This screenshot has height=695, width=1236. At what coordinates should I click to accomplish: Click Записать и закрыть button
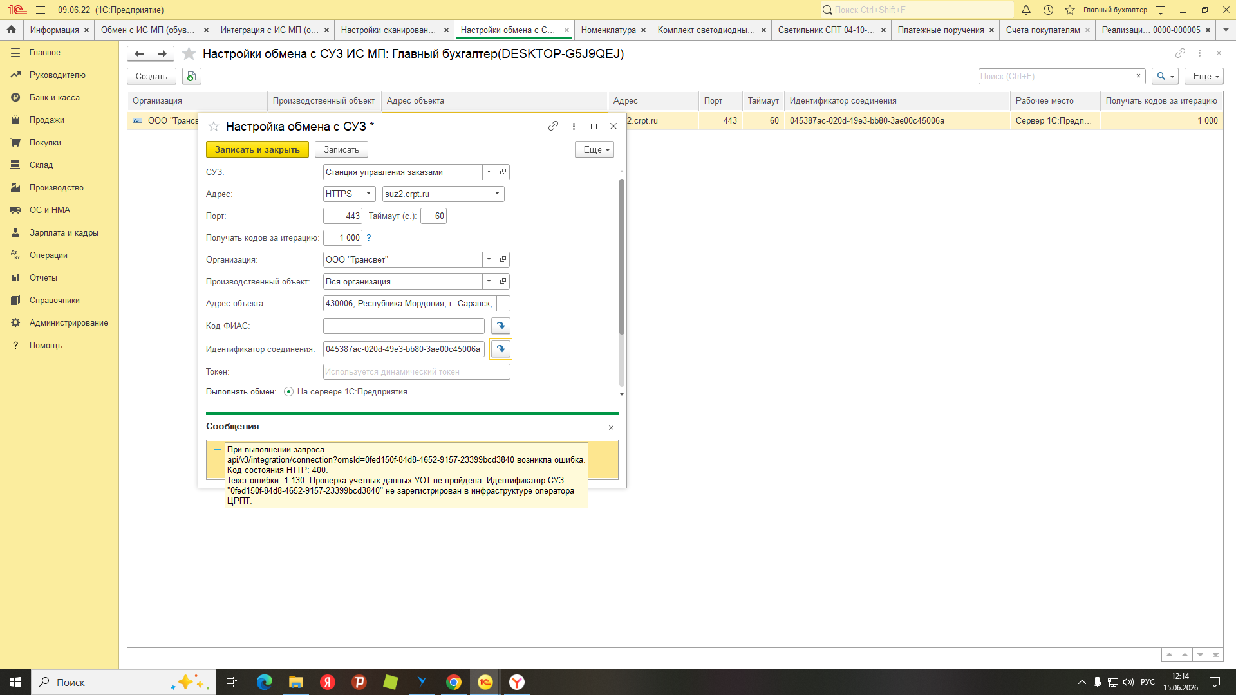[x=257, y=149]
